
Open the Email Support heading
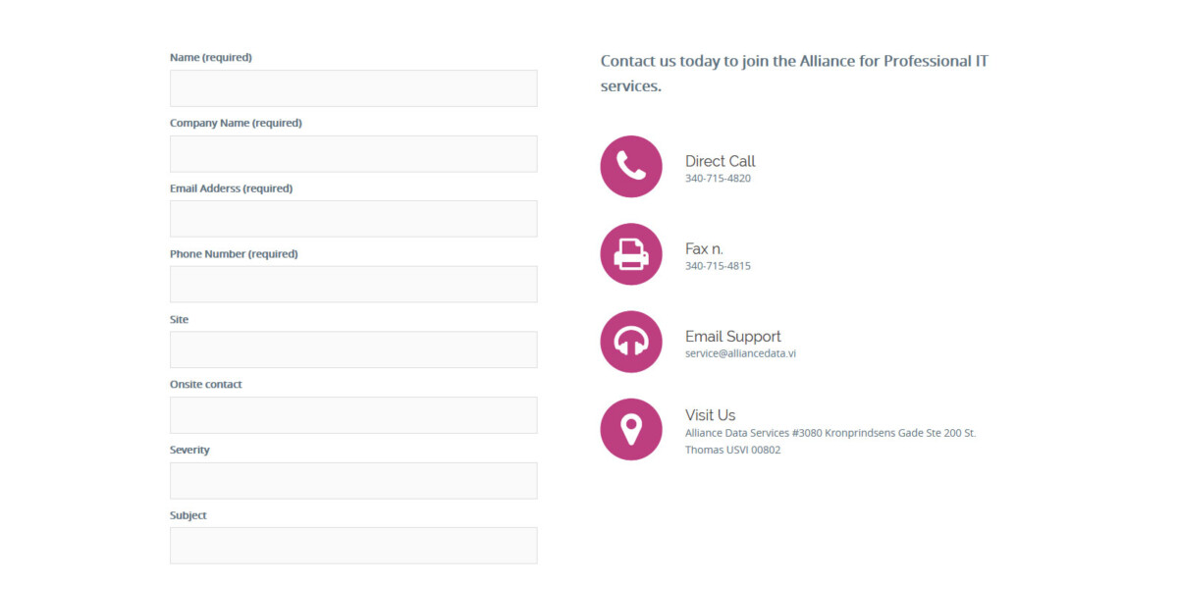point(732,337)
